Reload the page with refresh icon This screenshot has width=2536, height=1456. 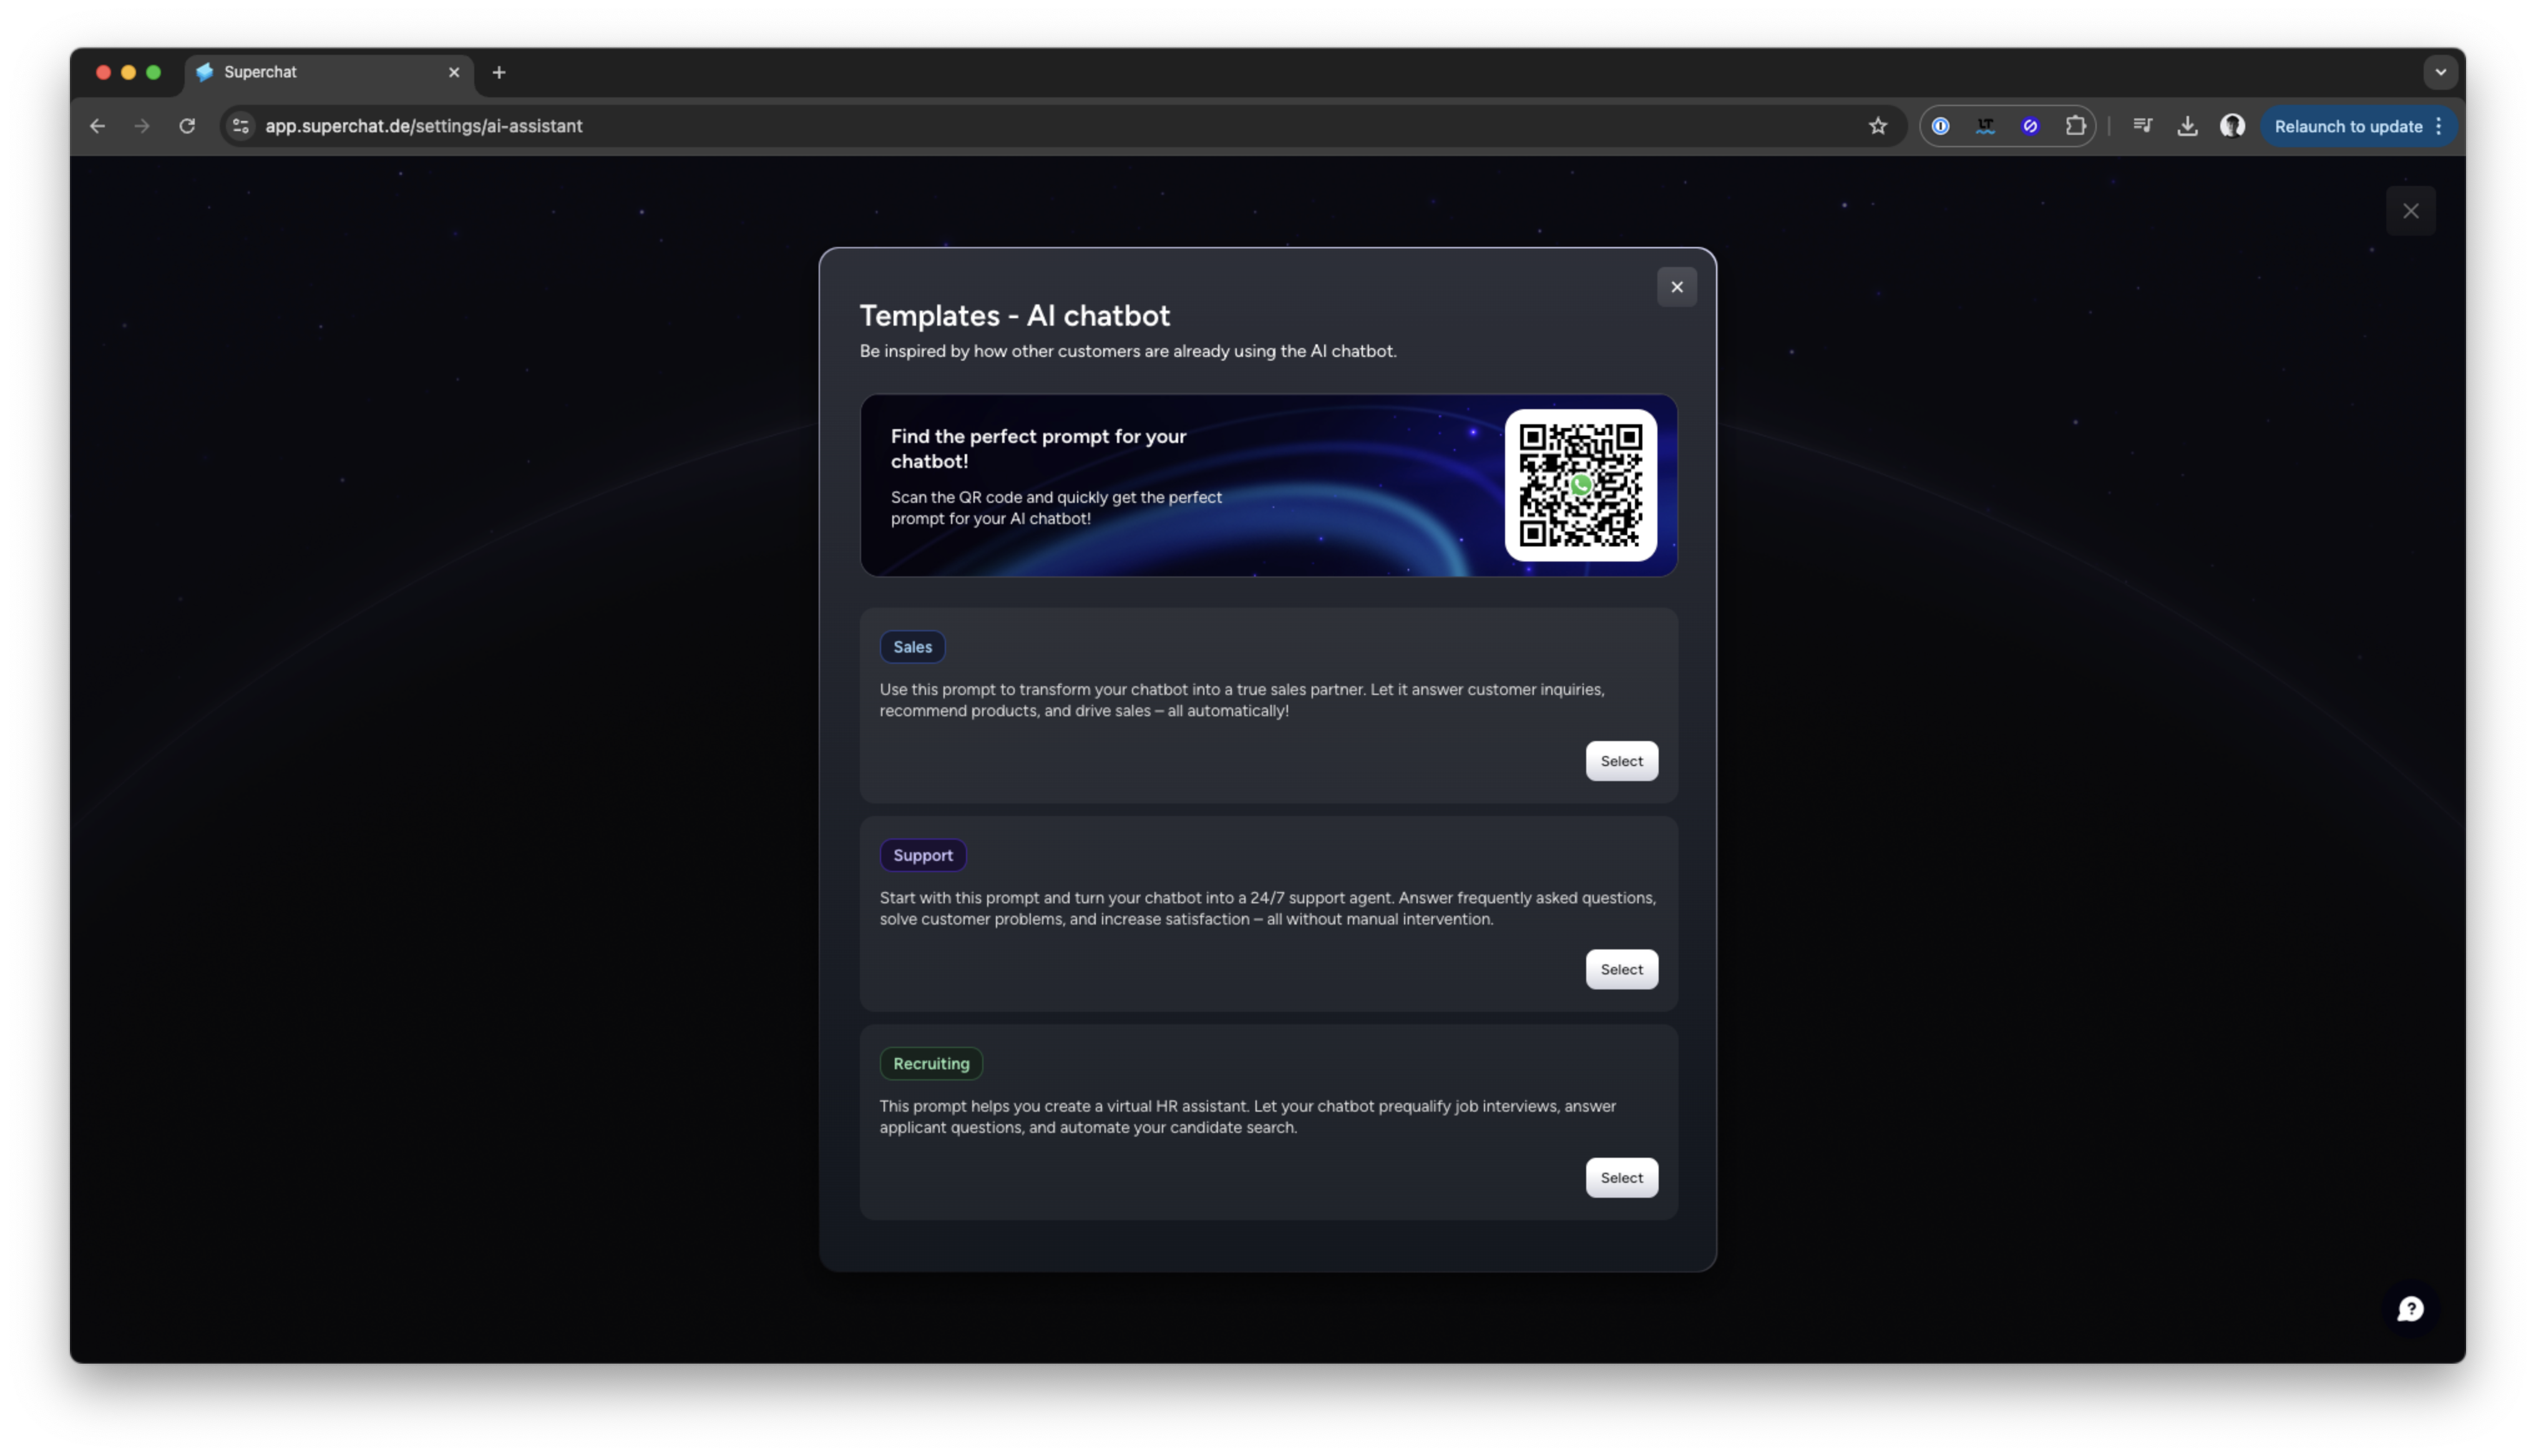point(187,126)
